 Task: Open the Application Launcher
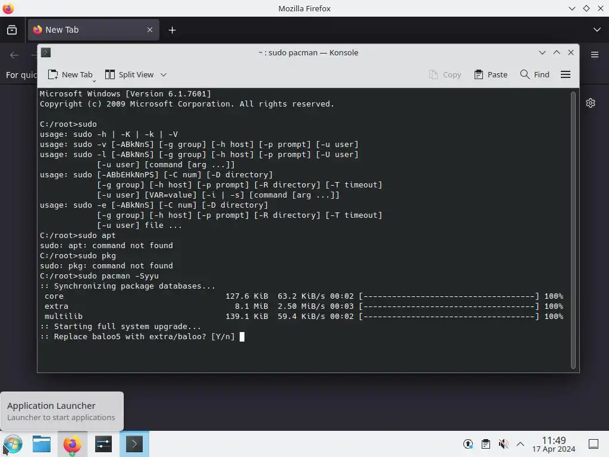pos(13,444)
